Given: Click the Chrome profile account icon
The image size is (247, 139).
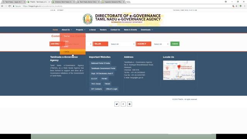Looking at the screenshot, I should click(226, 2).
